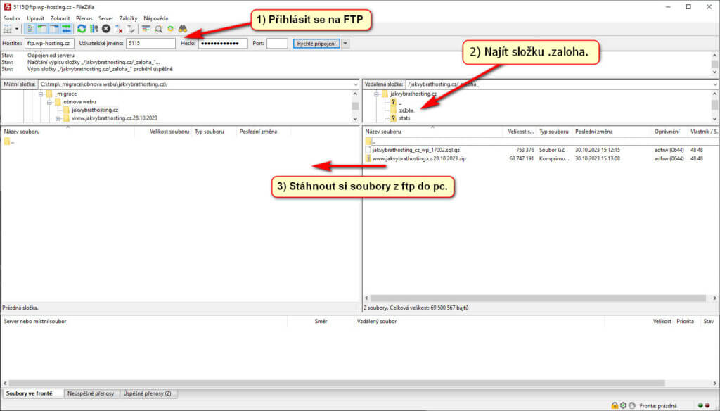Toggle the transfer queue panel display

click(x=66, y=29)
